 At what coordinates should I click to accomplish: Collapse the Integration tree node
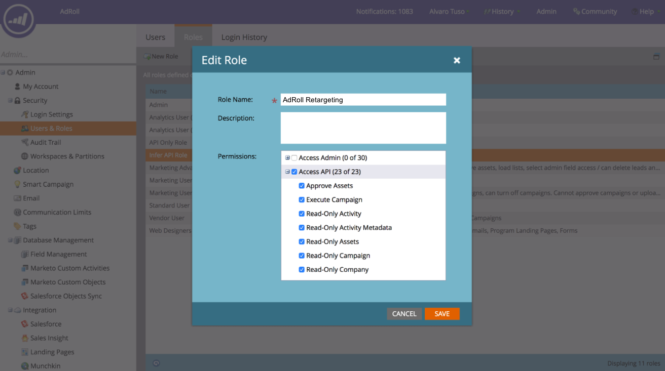click(x=10, y=310)
